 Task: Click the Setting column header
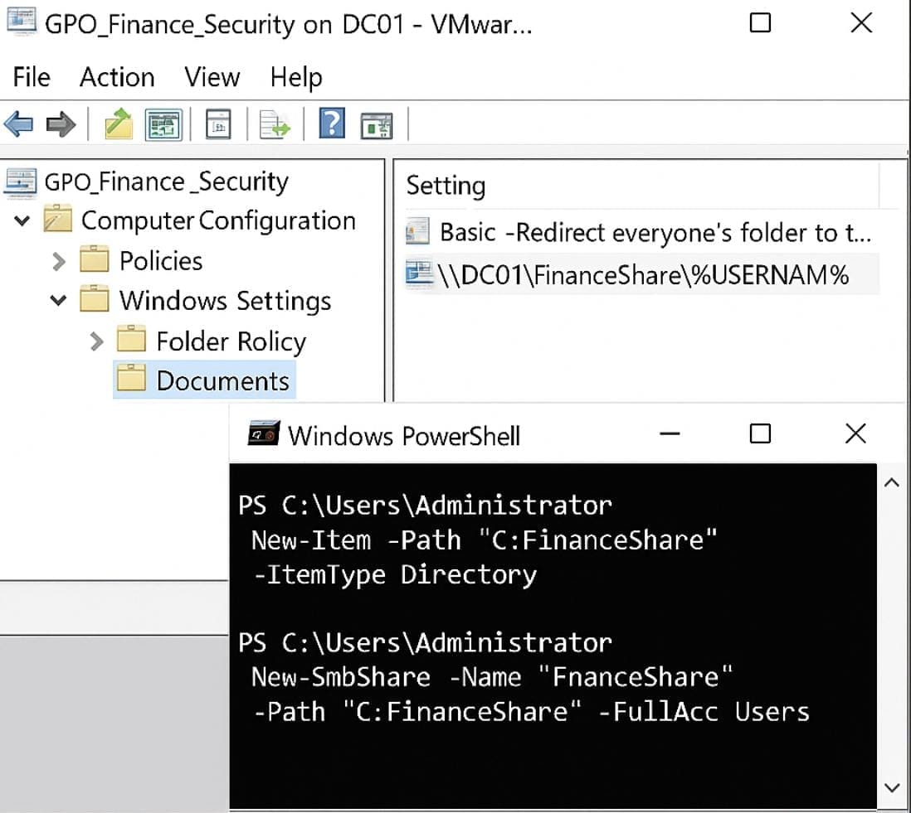(446, 186)
